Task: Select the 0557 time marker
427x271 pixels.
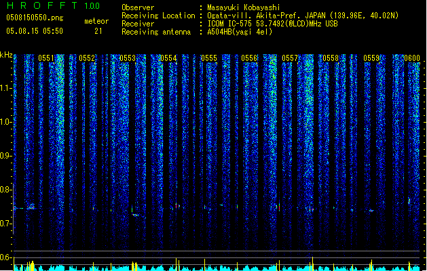Action: pos(290,58)
